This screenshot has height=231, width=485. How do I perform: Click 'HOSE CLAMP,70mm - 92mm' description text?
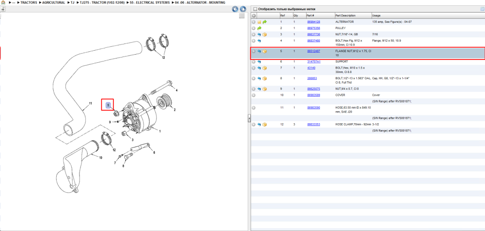point(353,124)
